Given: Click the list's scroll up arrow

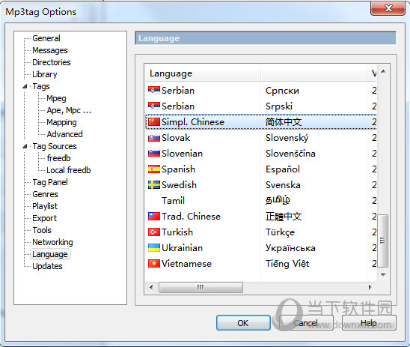Looking at the screenshot, I should click(x=383, y=71).
